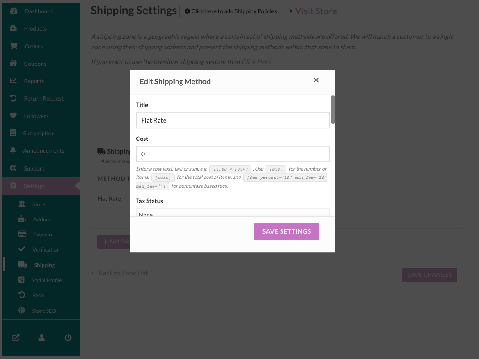Click into the Title input field
479x359 pixels.
(x=233, y=120)
